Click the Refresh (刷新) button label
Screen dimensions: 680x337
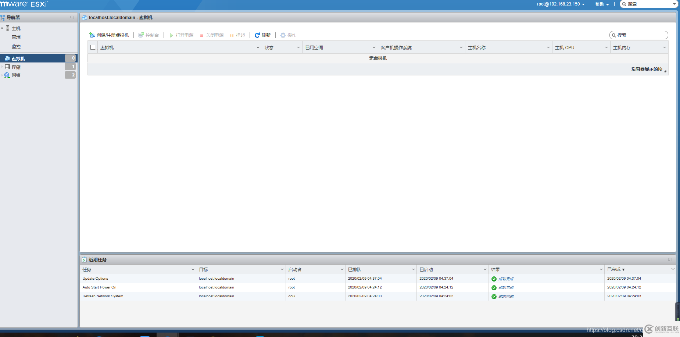pyautogui.click(x=266, y=35)
